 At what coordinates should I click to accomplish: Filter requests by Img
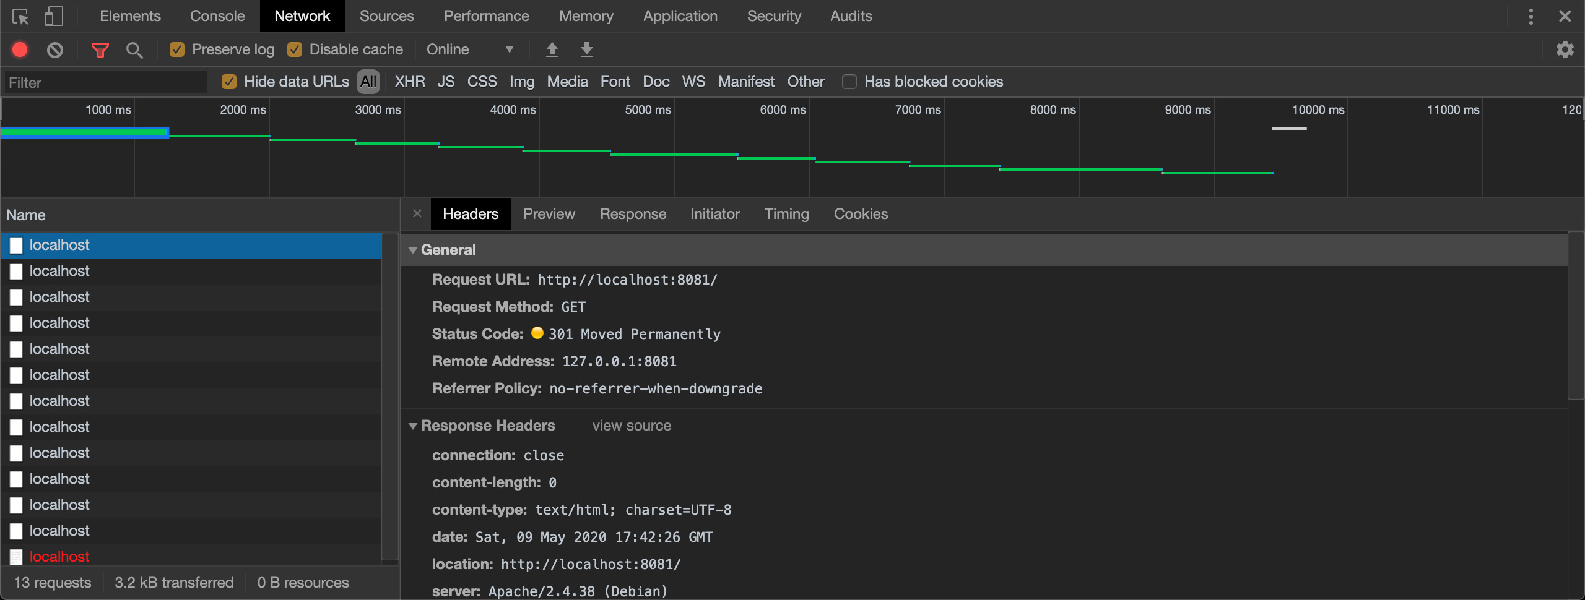tap(521, 82)
